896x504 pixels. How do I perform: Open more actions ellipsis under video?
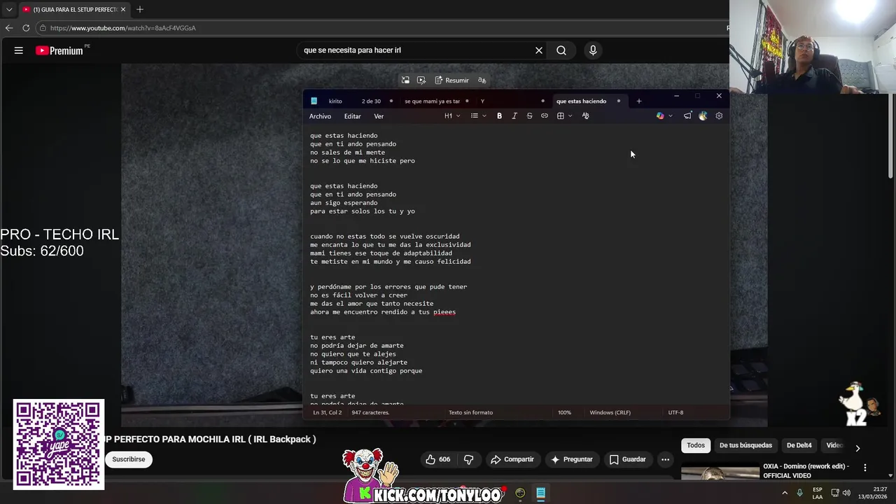[x=666, y=459]
